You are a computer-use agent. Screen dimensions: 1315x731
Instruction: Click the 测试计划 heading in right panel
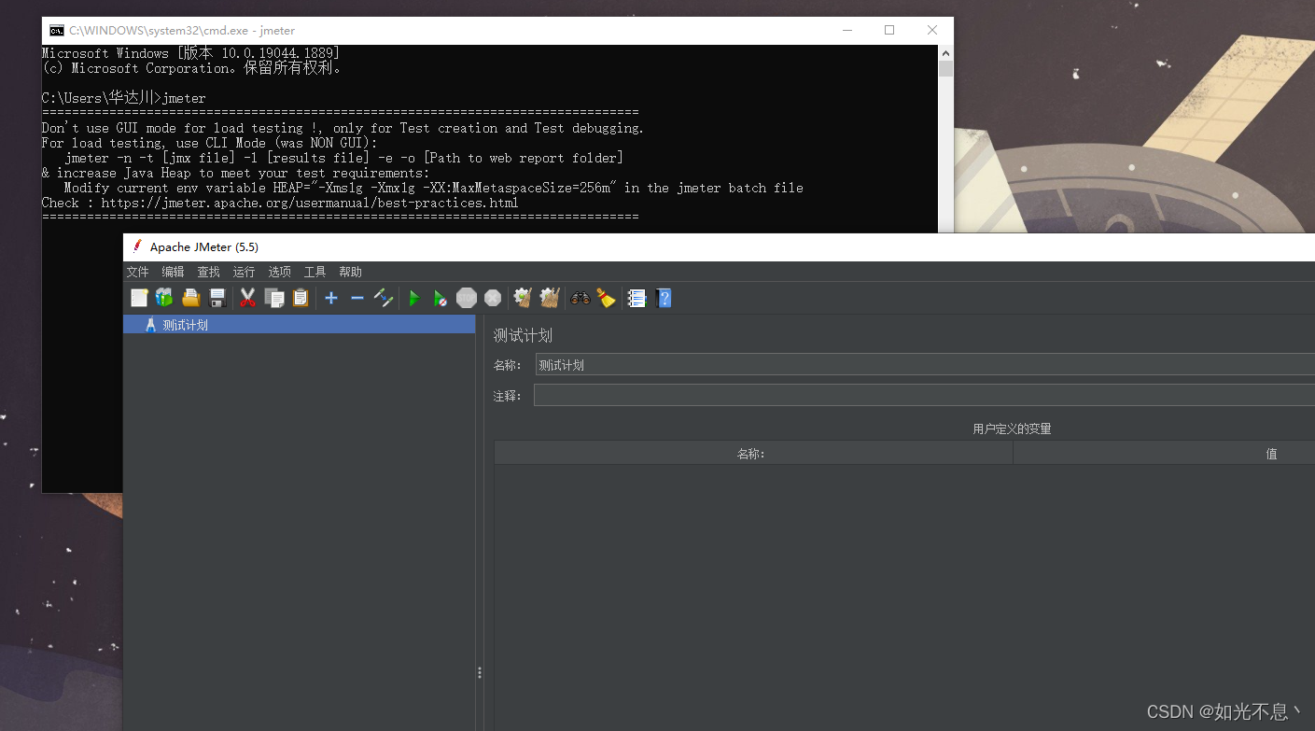click(523, 335)
